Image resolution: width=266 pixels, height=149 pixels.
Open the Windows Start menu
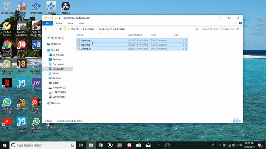[5, 145]
